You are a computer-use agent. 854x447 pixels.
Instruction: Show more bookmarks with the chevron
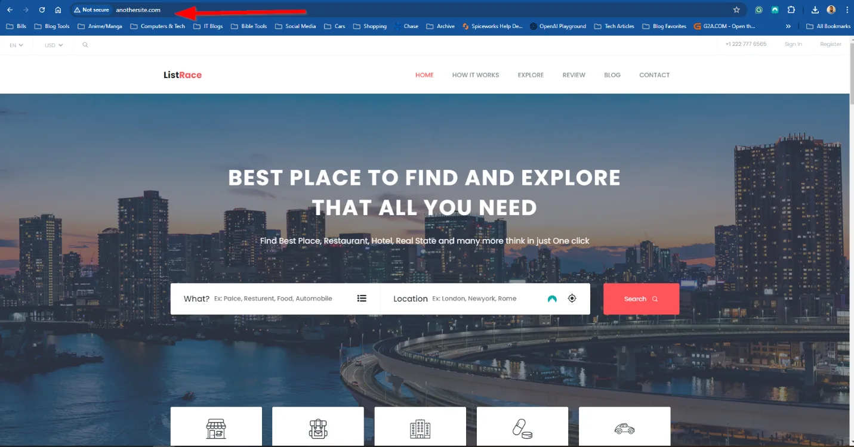click(788, 26)
